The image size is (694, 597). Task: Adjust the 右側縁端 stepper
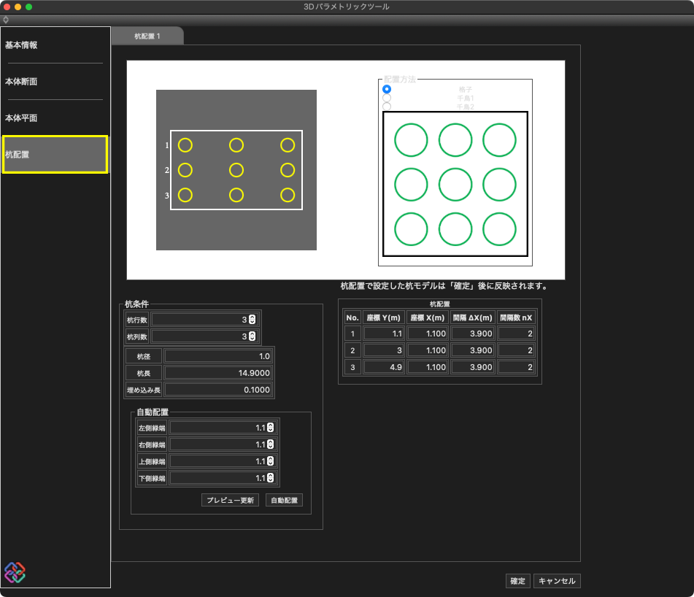coord(270,444)
